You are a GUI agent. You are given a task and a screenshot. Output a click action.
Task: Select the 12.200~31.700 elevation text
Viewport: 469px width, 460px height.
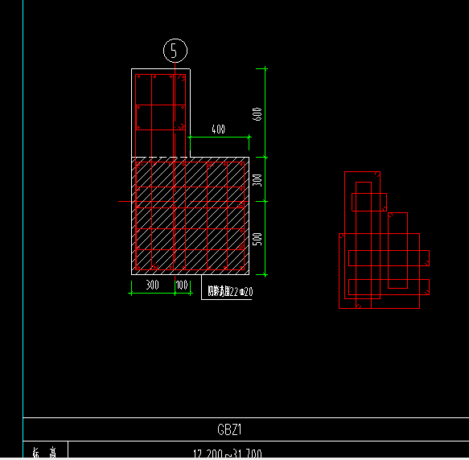[x=228, y=454]
